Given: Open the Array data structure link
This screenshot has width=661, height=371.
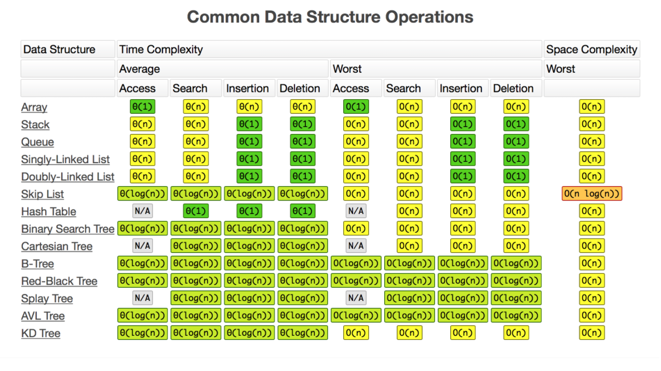Looking at the screenshot, I should point(34,108).
